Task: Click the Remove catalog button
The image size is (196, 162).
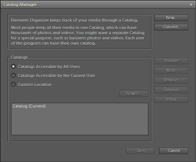Action: (x=171, y=80)
